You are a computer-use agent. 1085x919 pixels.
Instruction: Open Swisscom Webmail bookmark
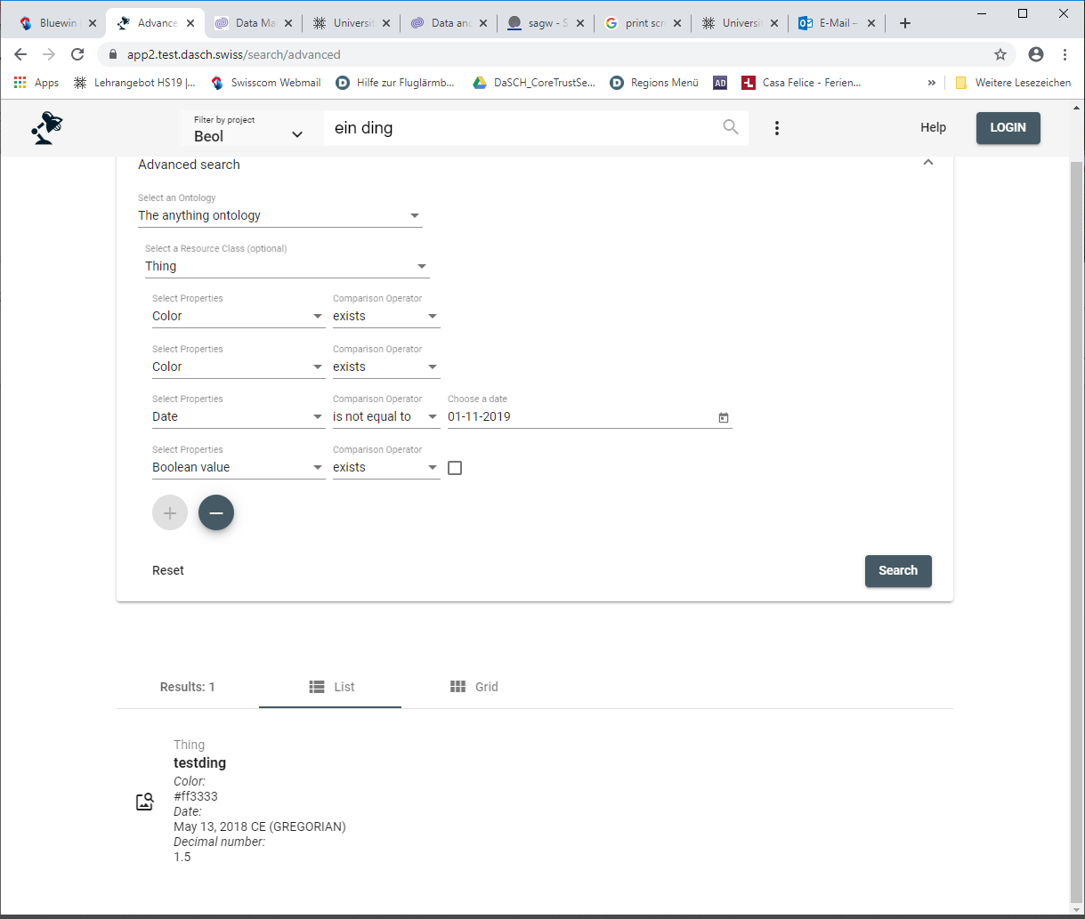[265, 83]
